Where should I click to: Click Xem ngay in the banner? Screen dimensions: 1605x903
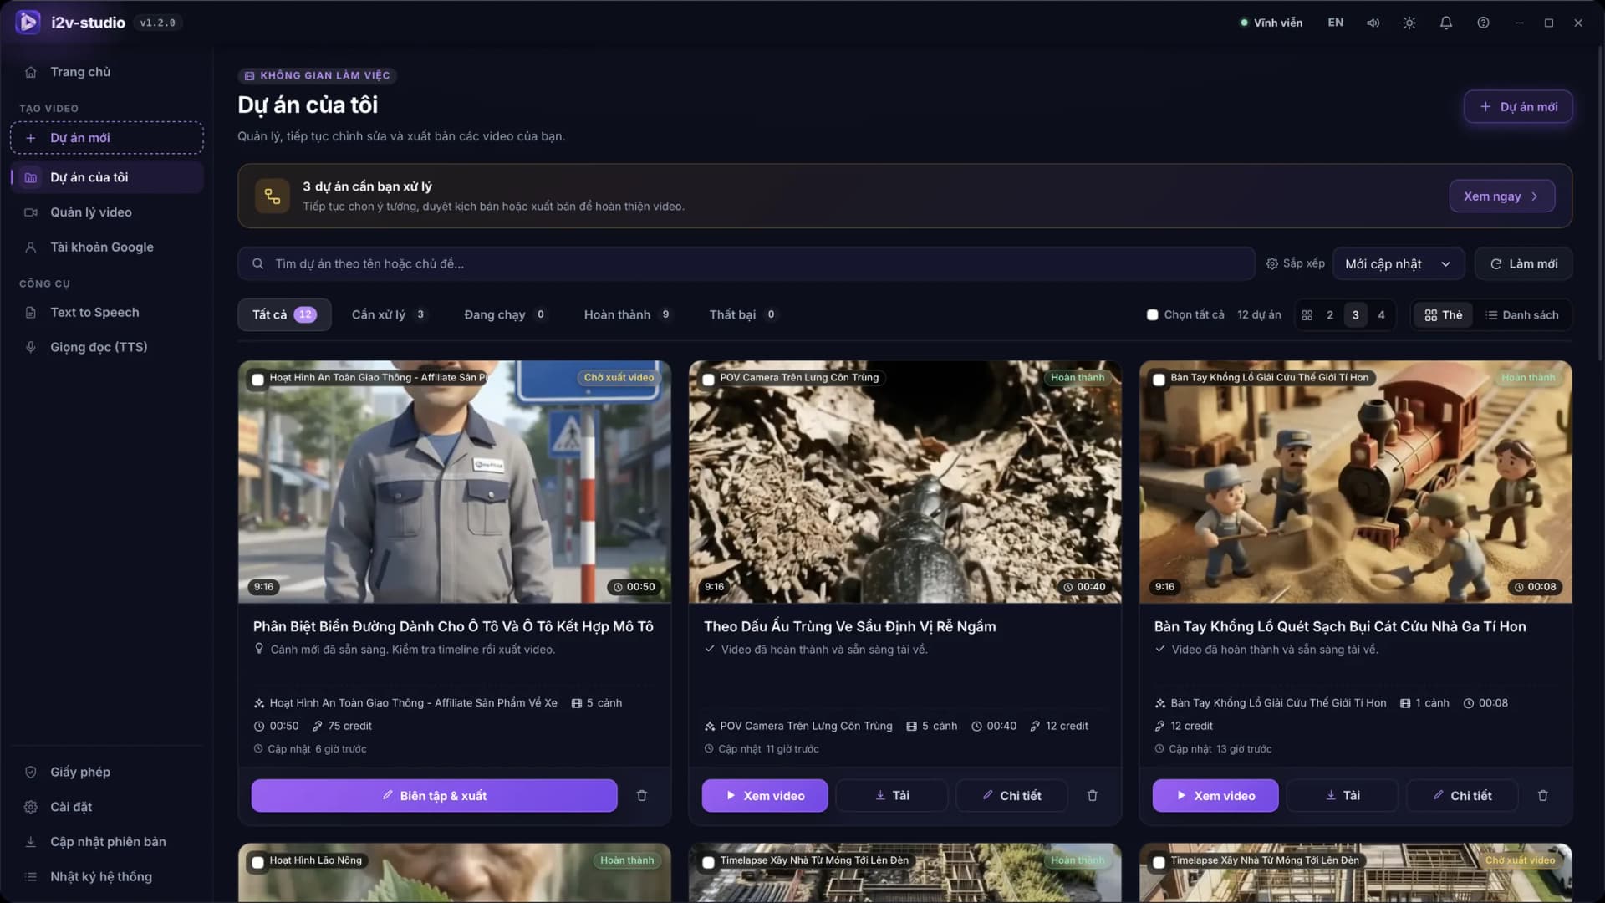tap(1501, 196)
